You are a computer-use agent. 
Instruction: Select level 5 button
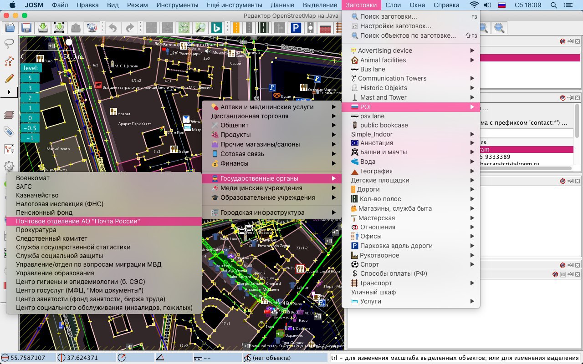pos(30,78)
